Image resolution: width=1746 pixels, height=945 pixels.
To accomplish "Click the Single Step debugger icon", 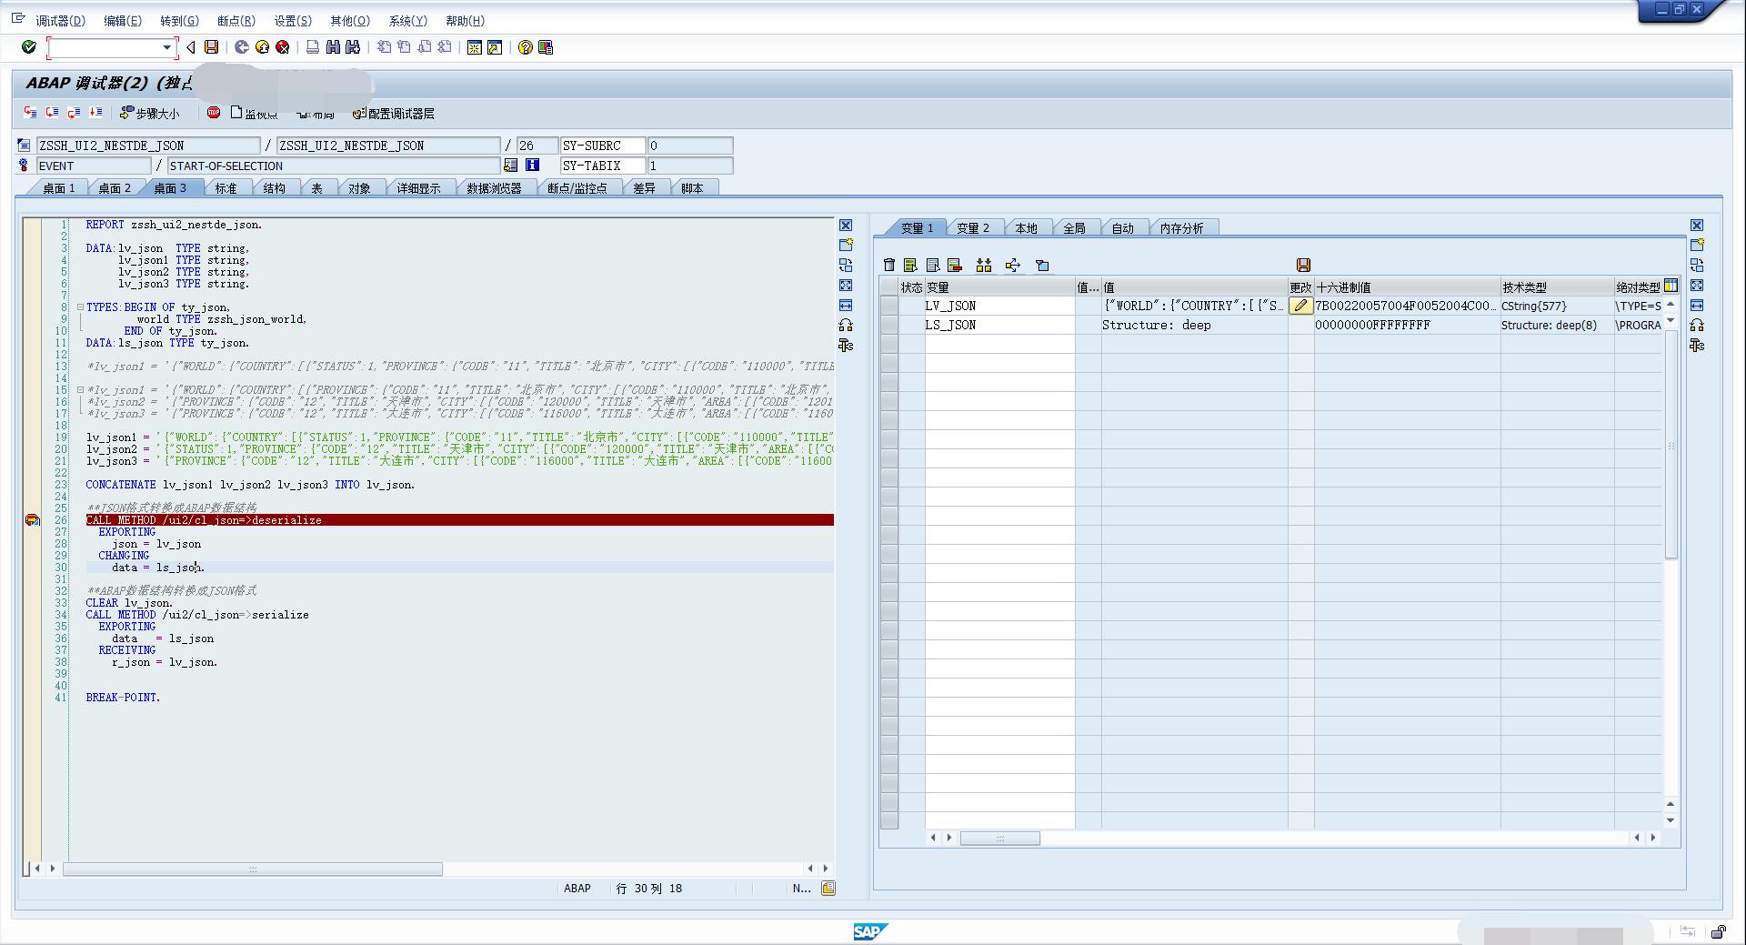I will click(x=31, y=113).
